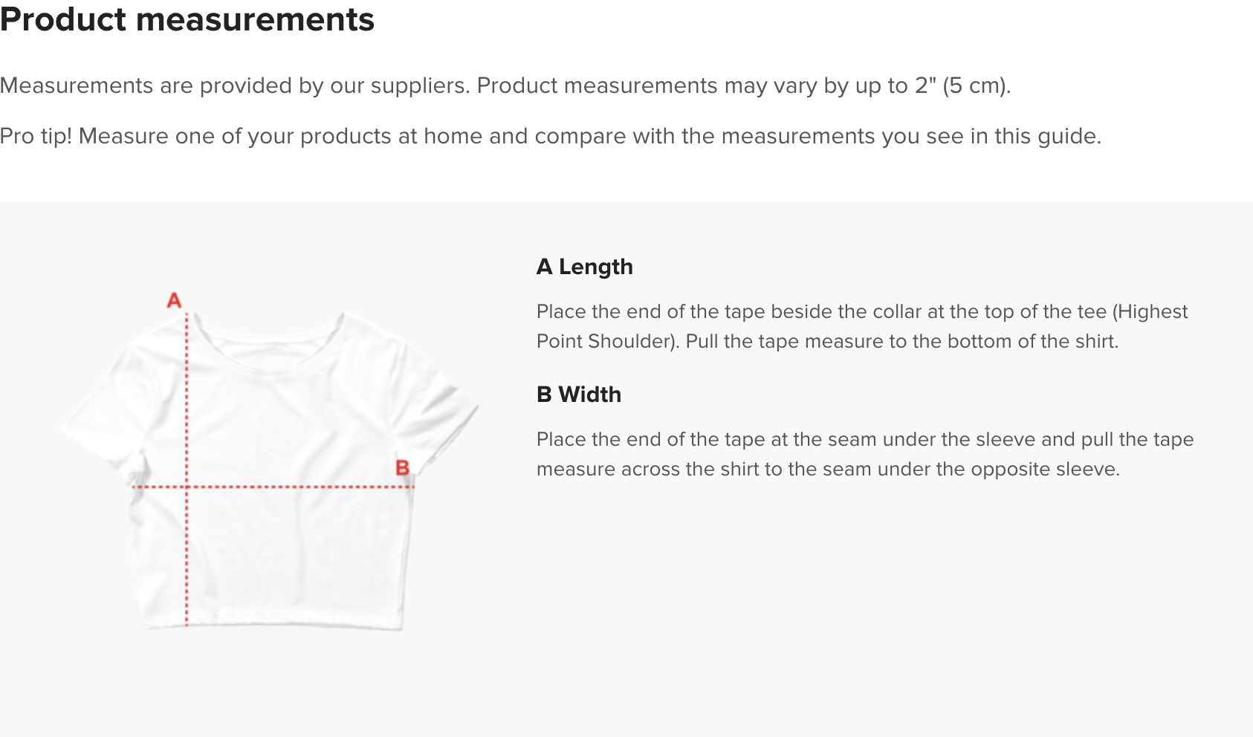Viewport: 1253px width, 737px height.
Task: Click the B Width heading
Action: (x=579, y=395)
